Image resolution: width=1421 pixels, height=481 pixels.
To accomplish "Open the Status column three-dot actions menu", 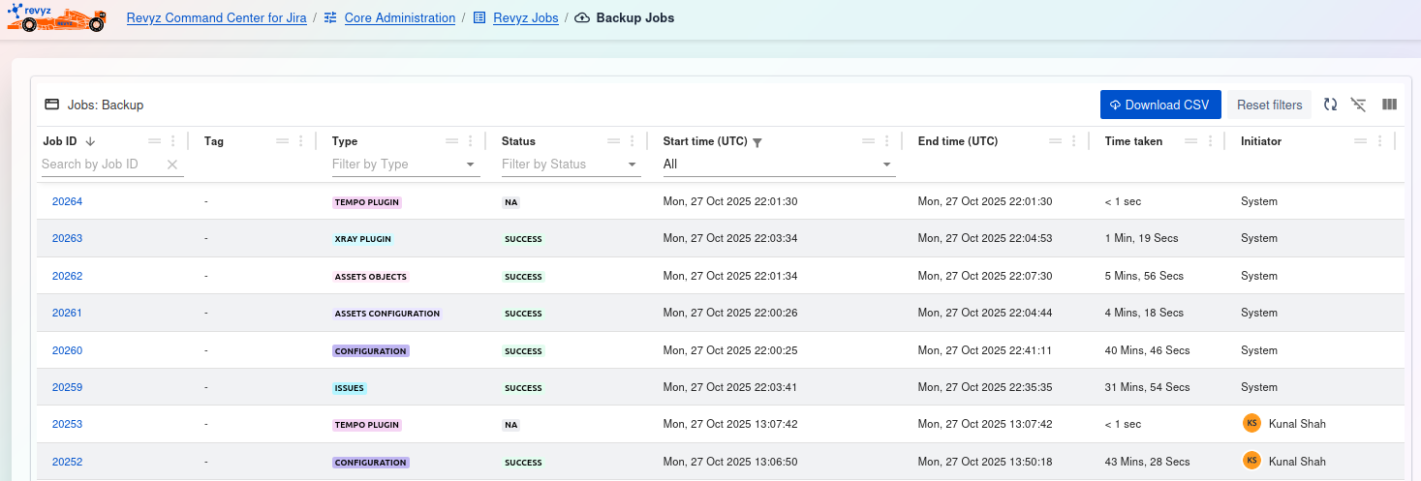I will coord(633,141).
